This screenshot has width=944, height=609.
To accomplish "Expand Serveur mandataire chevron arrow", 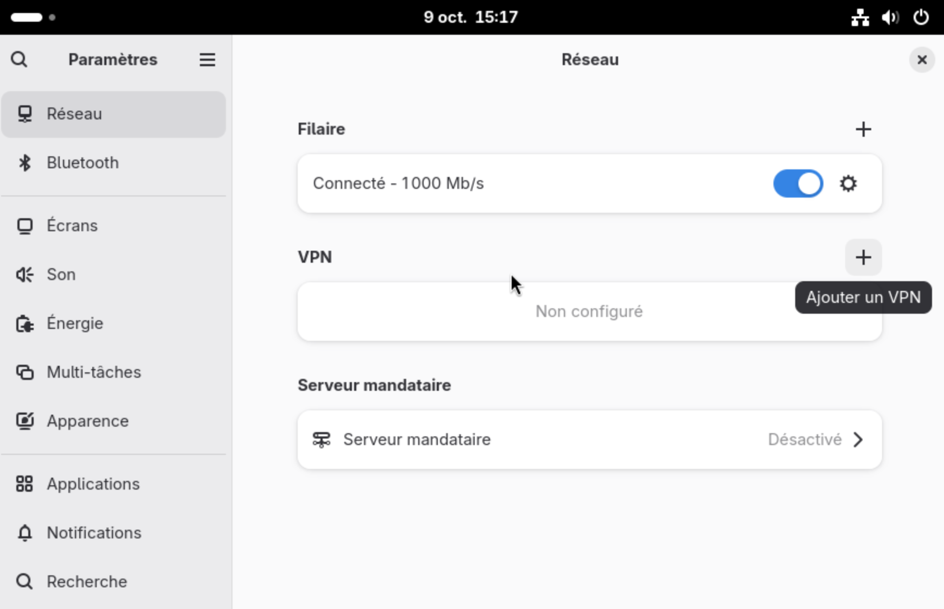I will pyautogui.click(x=858, y=440).
